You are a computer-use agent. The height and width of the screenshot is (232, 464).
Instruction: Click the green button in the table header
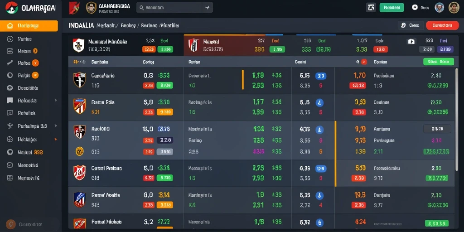(439, 62)
